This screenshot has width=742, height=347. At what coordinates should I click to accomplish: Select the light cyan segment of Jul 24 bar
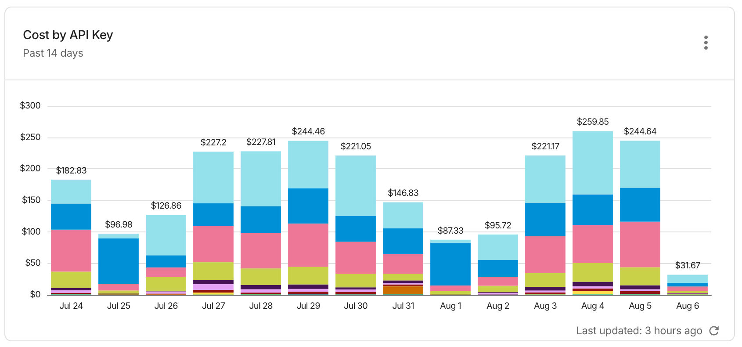pos(71,192)
